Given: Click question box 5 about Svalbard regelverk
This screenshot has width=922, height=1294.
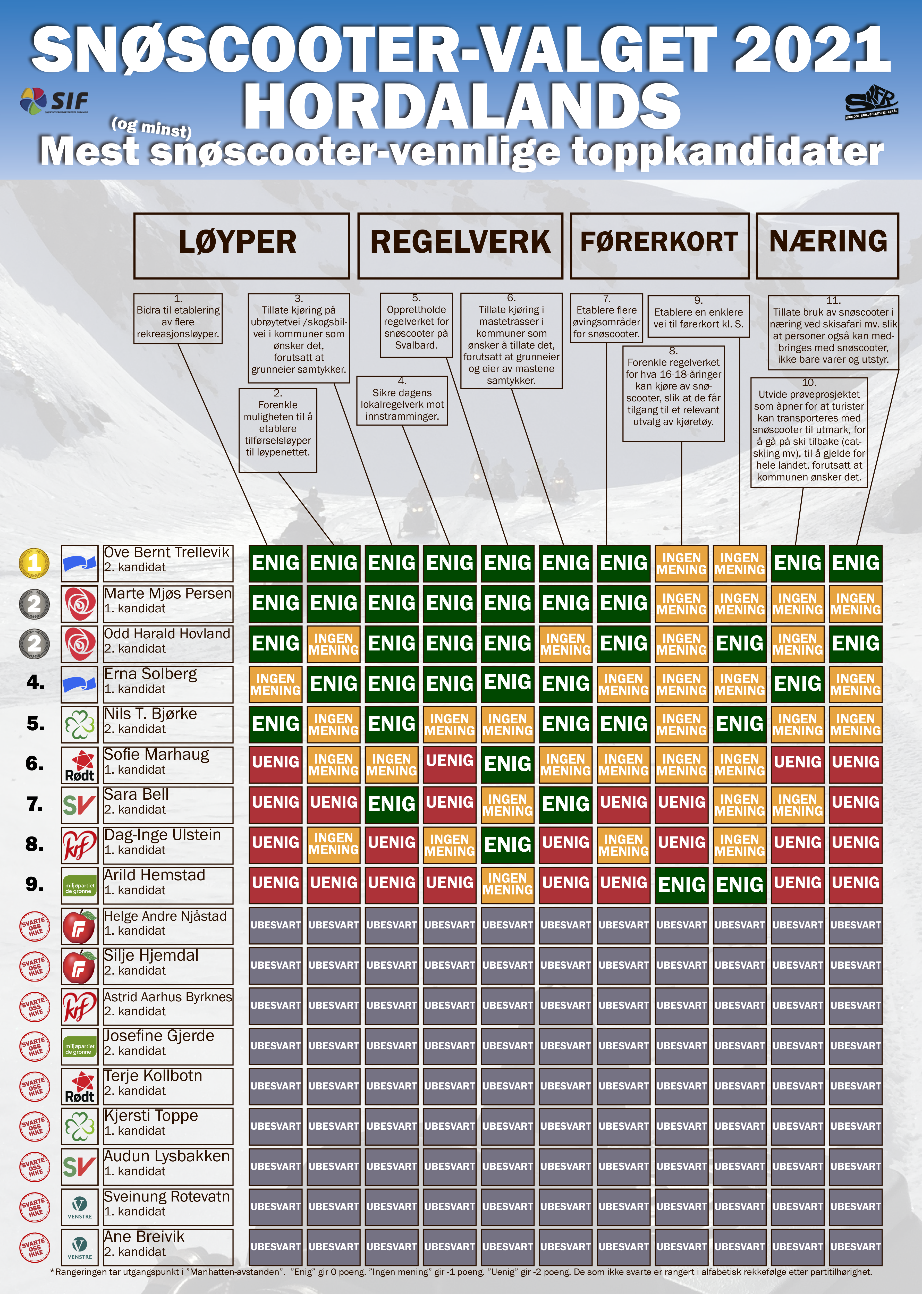Looking at the screenshot, I should 416,325.
